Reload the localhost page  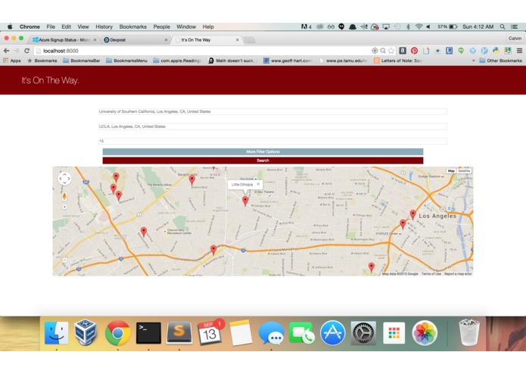(26, 51)
